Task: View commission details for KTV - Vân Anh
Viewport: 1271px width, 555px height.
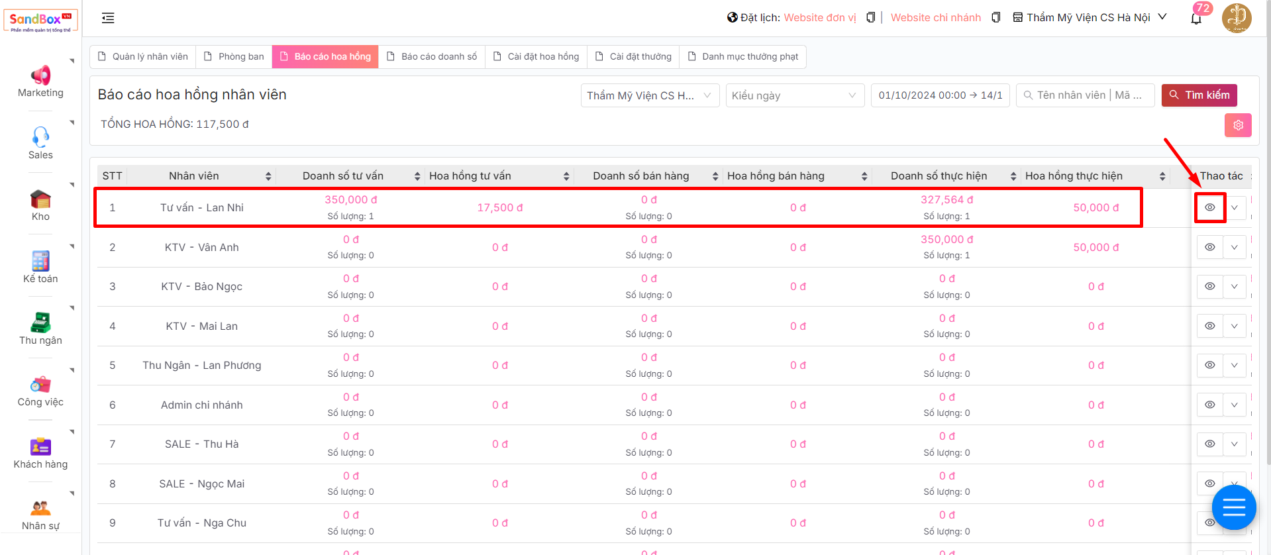Action: (1209, 247)
